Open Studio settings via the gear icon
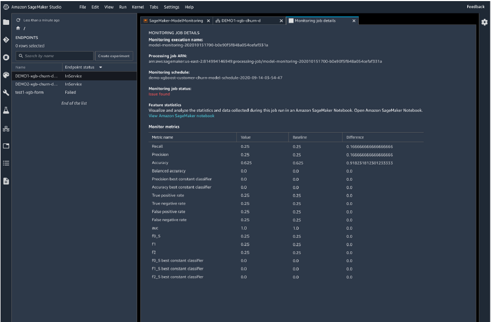 click(x=484, y=22)
